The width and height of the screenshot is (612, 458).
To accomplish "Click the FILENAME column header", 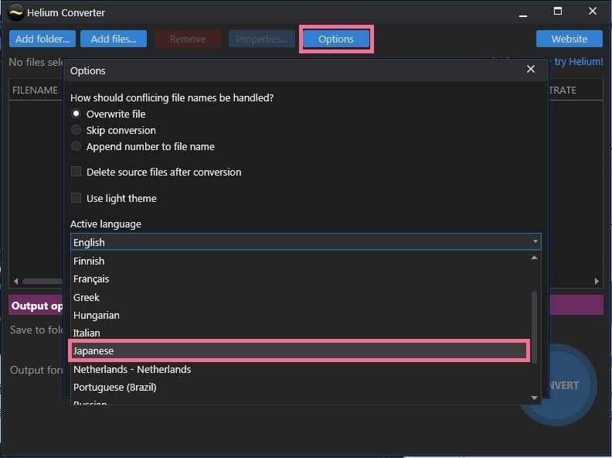I will click(35, 90).
